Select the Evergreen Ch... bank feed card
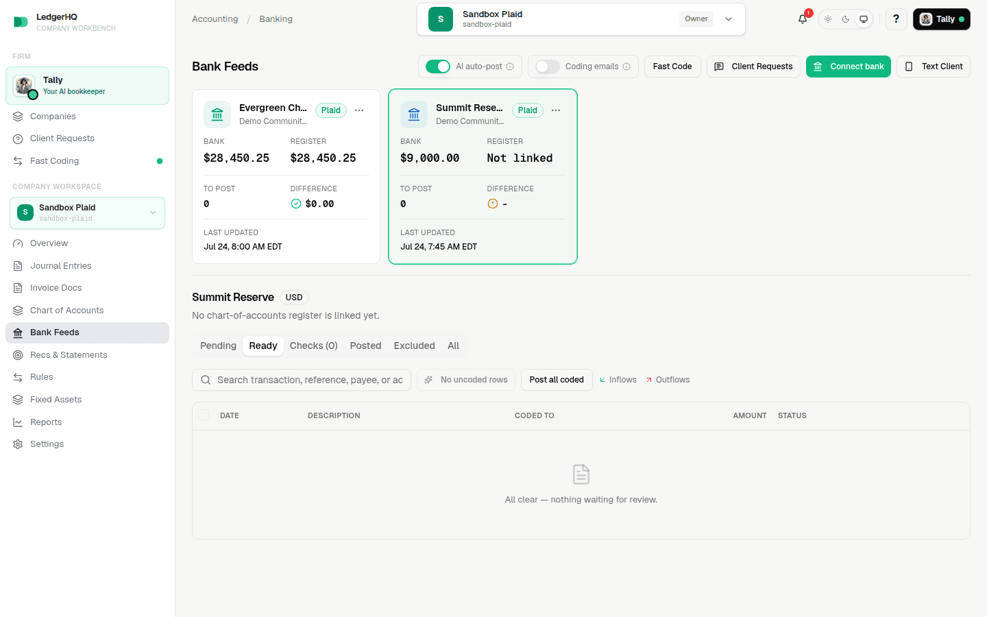The height and width of the screenshot is (617, 987). pos(286,176)
